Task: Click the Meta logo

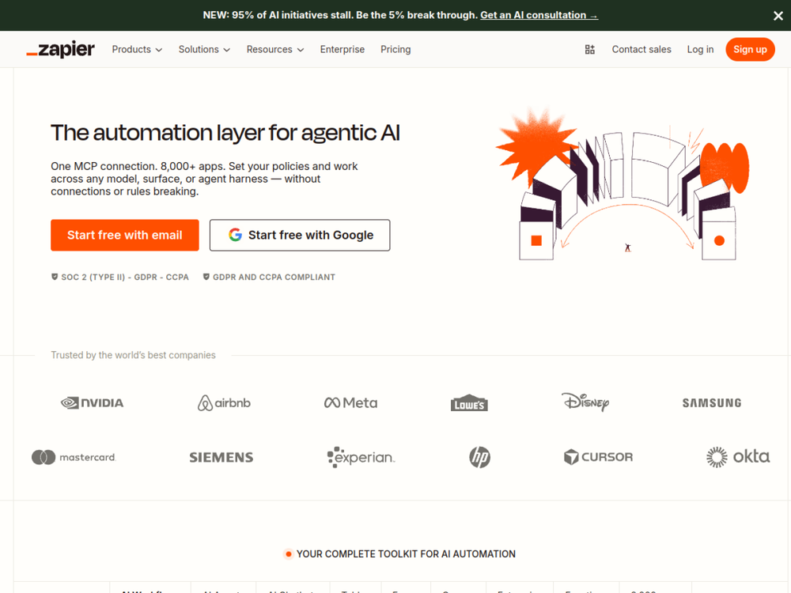Action: [350, 403]
